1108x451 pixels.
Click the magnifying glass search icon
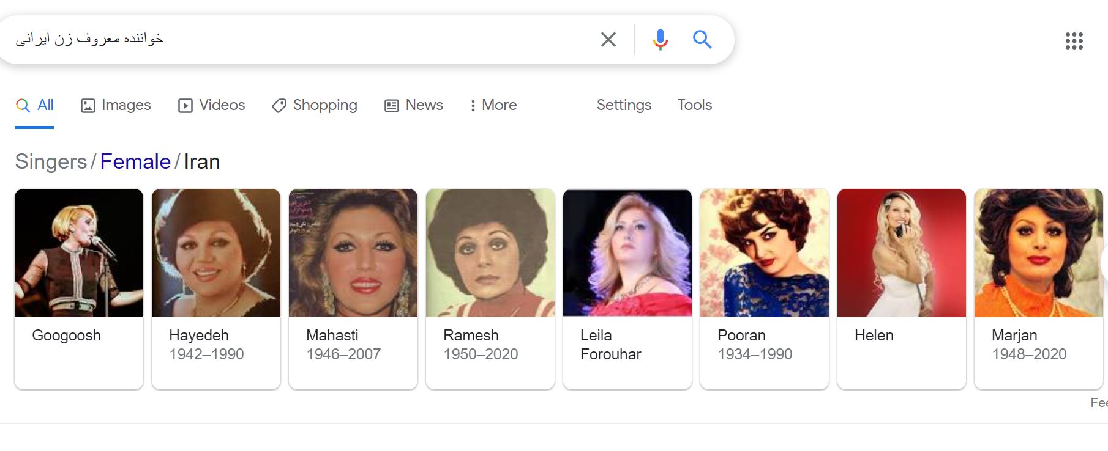tap(702, 39)
